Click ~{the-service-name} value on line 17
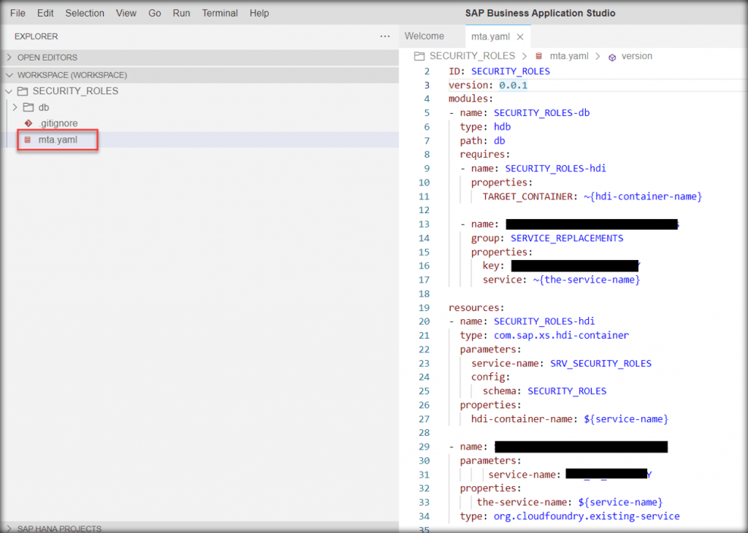Image resolution: width=748 pixels, height=533 pixels. tap(587, 280)
